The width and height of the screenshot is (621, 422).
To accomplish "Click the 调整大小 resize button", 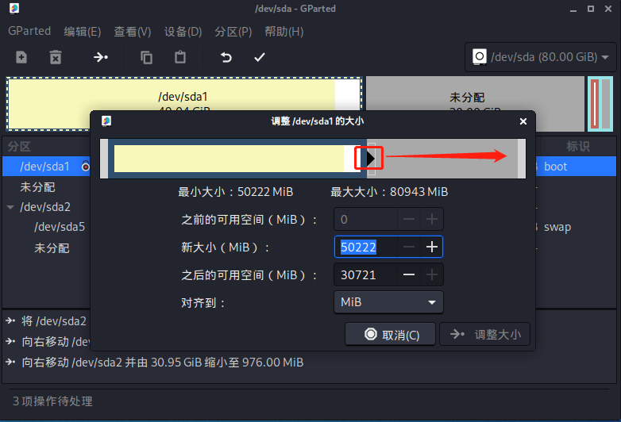I will click(x=484, y=335).
